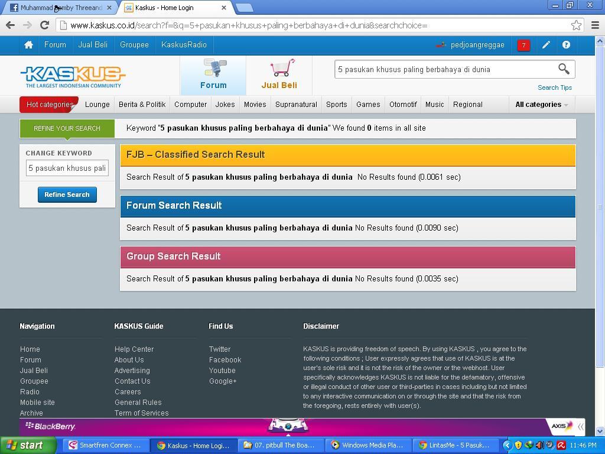605x454 pixels.
Task: Expand the All categories dropdown
Action: 542,105
